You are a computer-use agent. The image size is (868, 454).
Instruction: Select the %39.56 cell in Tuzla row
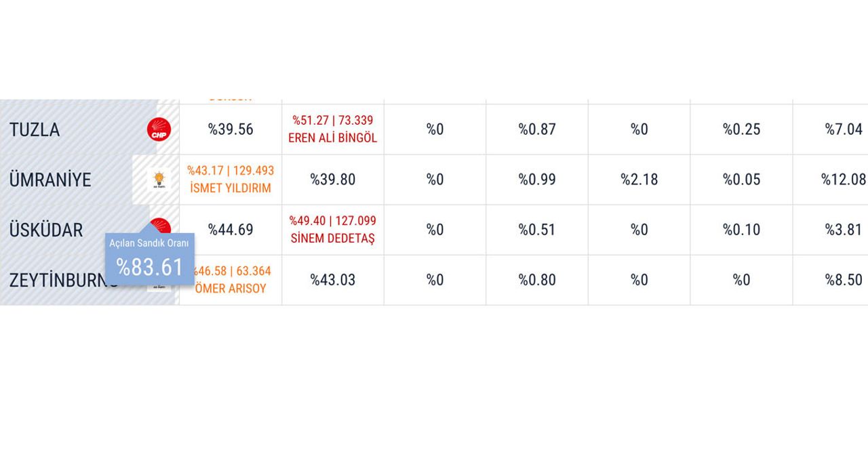tap(231, 129)
